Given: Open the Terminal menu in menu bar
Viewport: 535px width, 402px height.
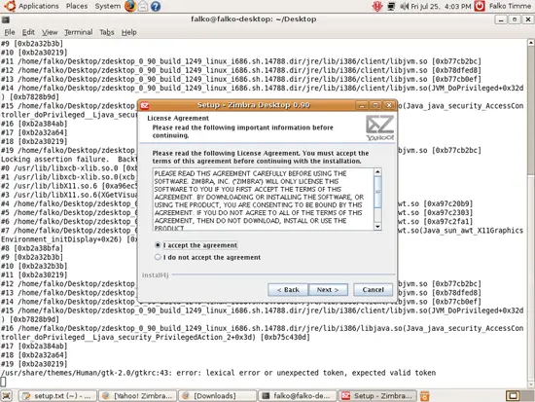Looking at the screenshot, I should click(x=79, y=32).
